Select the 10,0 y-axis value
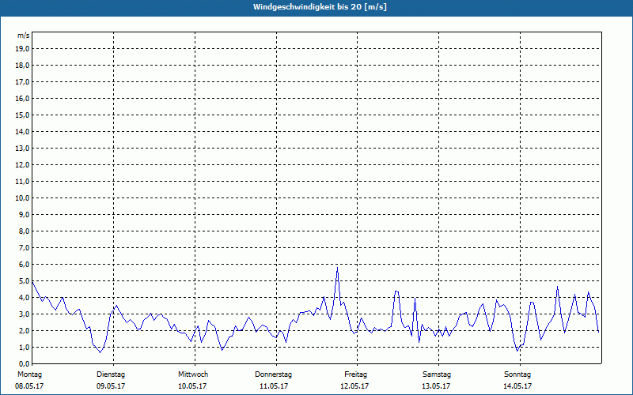Image resolution: width=633 pixels, height=395 pixels. pyautogui.click(x=22, y=198)
